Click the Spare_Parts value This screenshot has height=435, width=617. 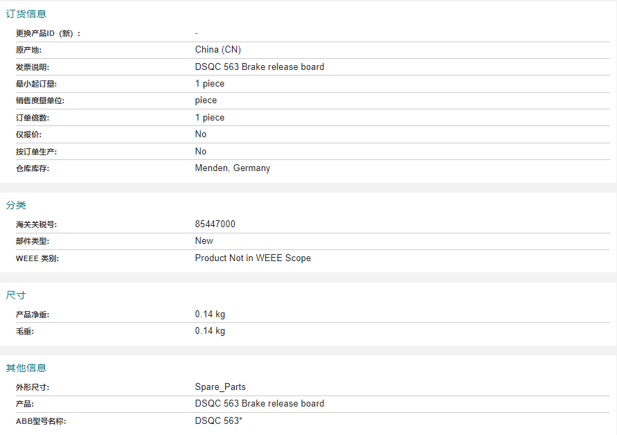click(x=220, y=387)
